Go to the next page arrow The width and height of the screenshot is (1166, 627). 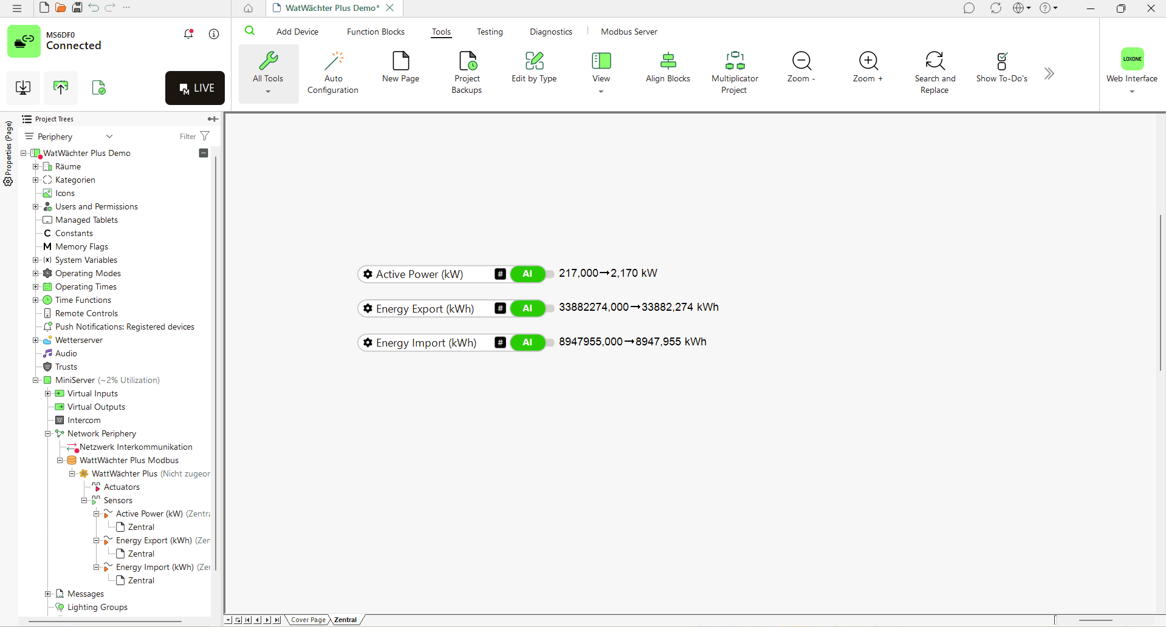pos(267,620)
